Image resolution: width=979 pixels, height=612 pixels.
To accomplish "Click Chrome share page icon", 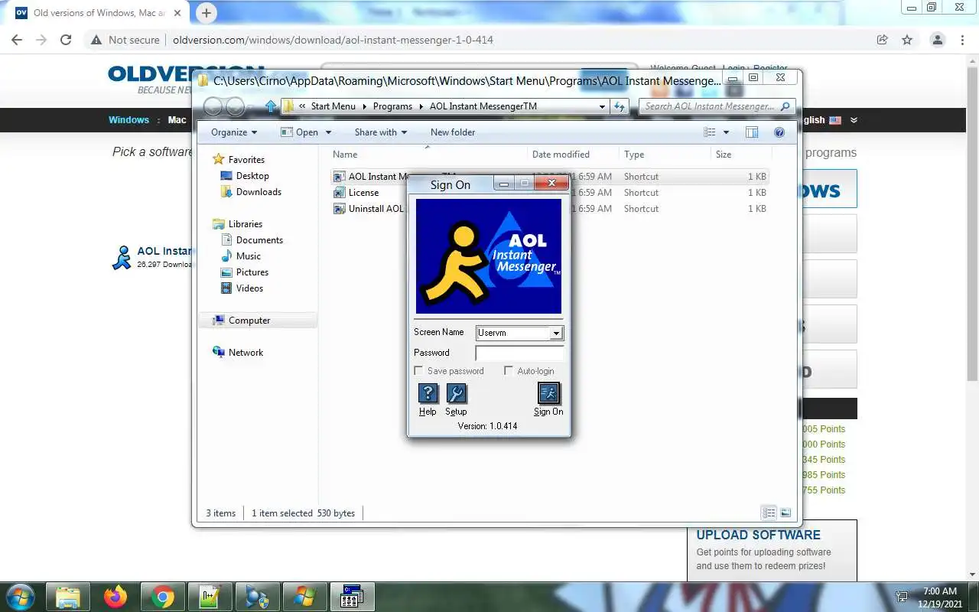I will pos(883,40).
